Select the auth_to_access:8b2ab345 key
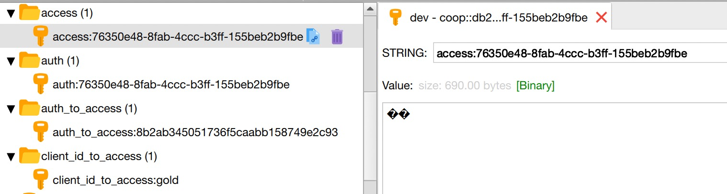Viewport: 727px width, 194px height. (195, 132)
